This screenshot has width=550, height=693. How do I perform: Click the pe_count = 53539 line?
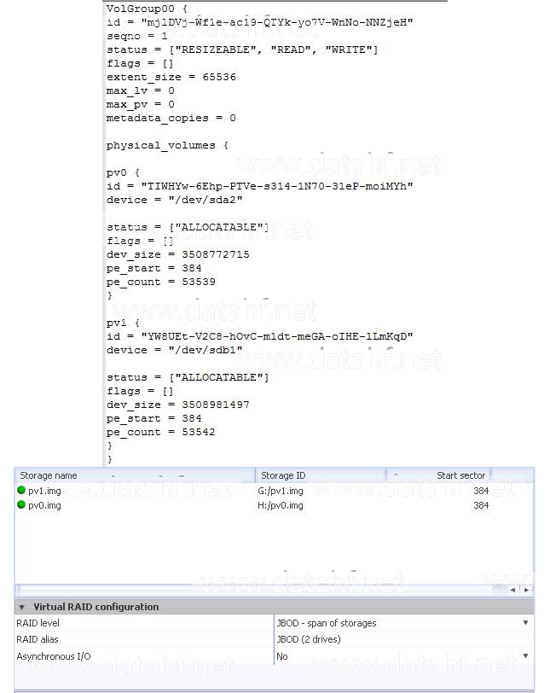click(161, 282)
